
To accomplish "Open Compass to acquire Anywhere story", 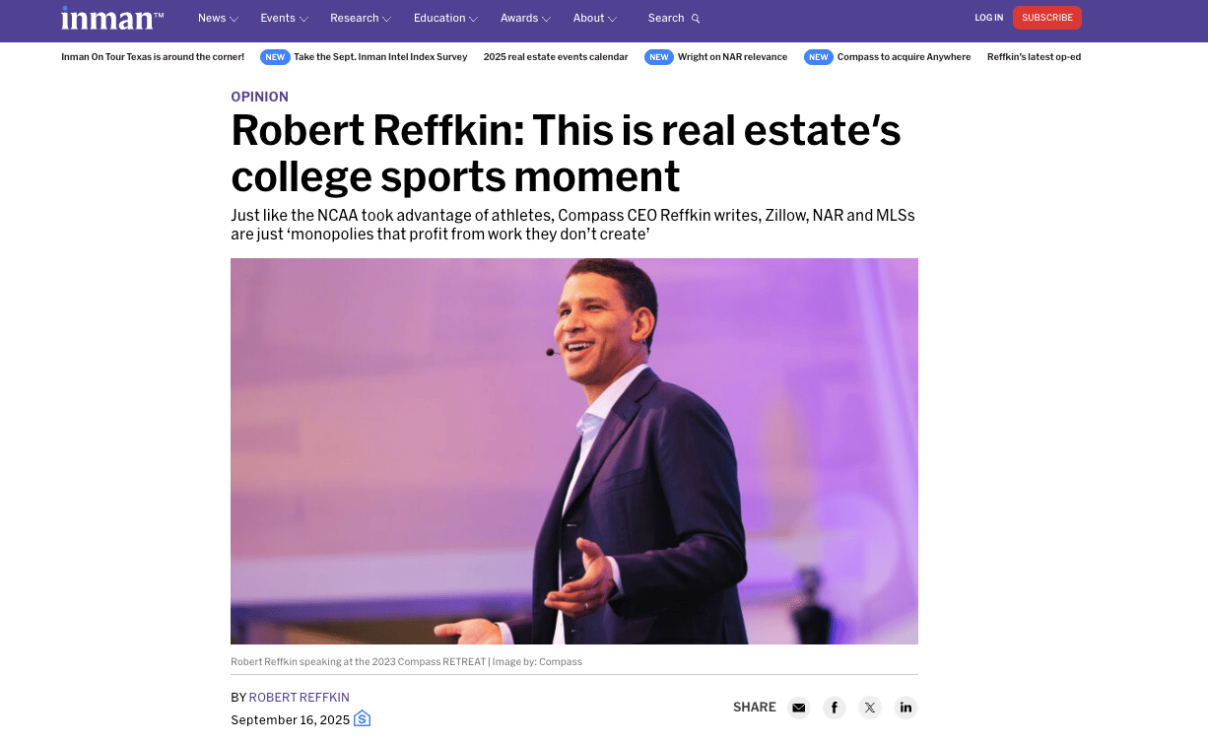I will [x=904, y=57].
